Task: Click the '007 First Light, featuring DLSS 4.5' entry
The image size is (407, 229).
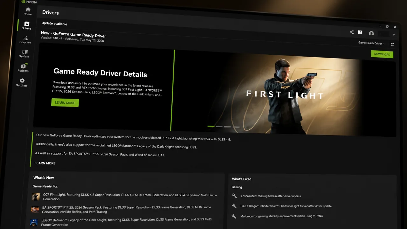Action: pyautogui.click(x=130, y=197)
